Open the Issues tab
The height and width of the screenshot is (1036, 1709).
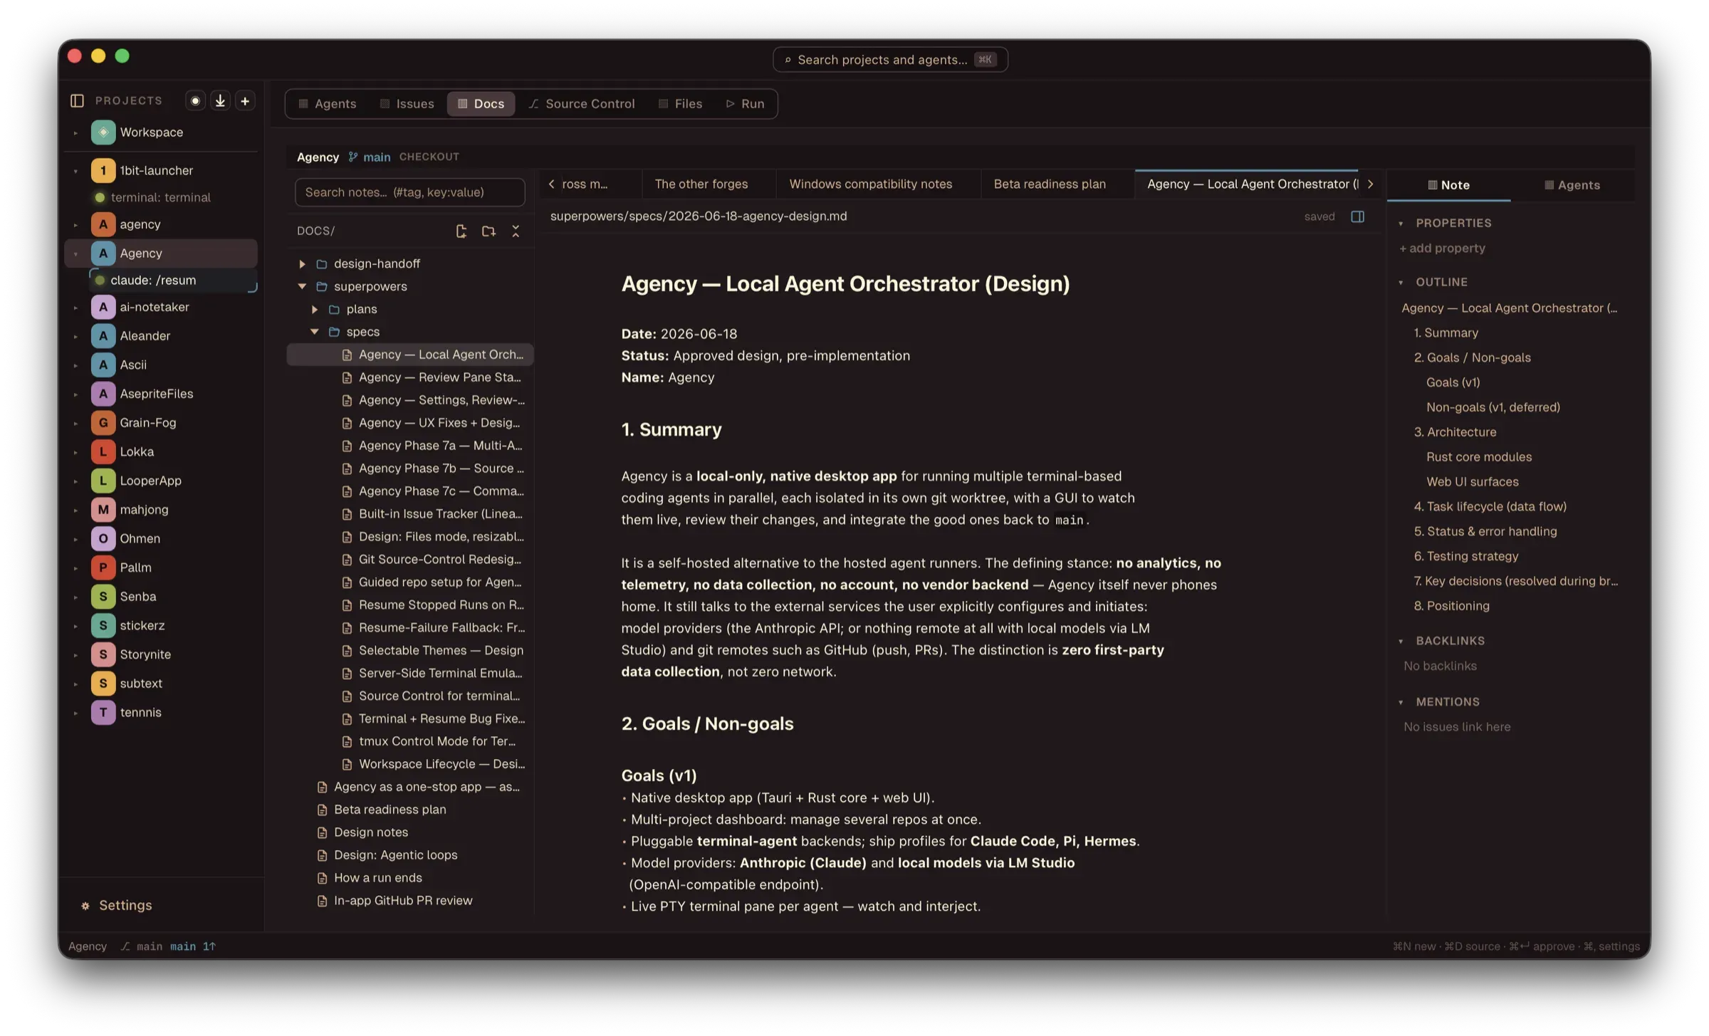click(407, 104)
